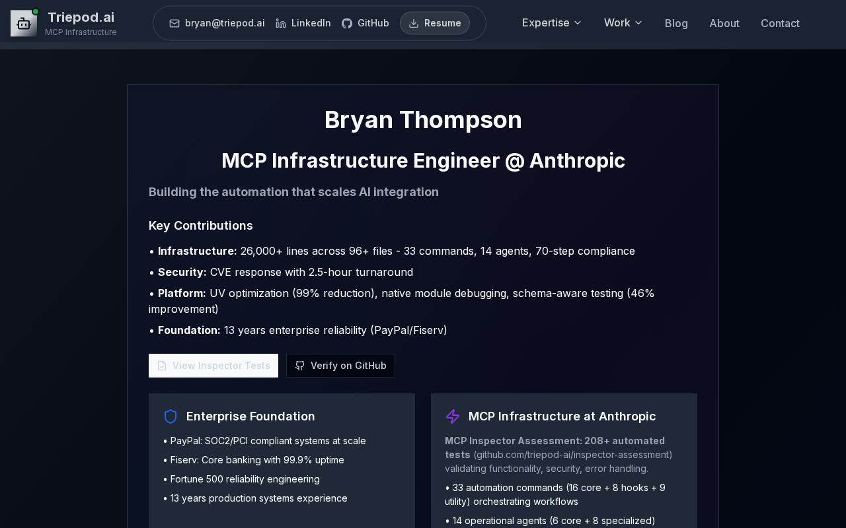The height and width of the screenshot is (528, 846).
Task: Click the 13 years production systems bullet
Action: [255, 498]
